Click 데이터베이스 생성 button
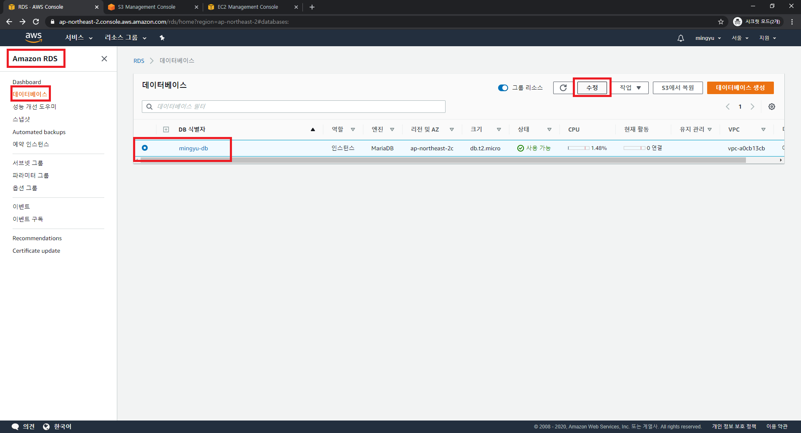This screenshot has height=433, width=801. pos(741,88)
